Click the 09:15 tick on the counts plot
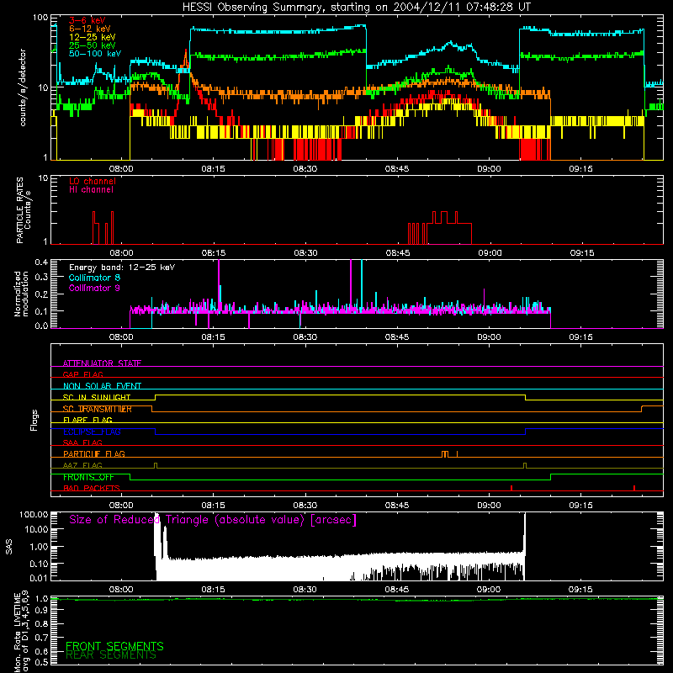 tap(580, 169)
